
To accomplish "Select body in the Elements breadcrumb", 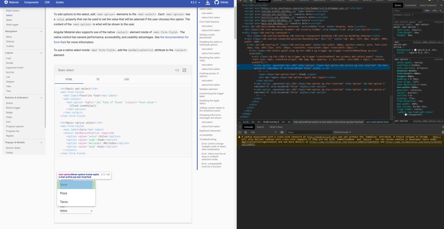I will tap(246, 122).
